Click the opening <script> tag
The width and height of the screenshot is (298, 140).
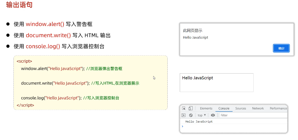point(24,61)
